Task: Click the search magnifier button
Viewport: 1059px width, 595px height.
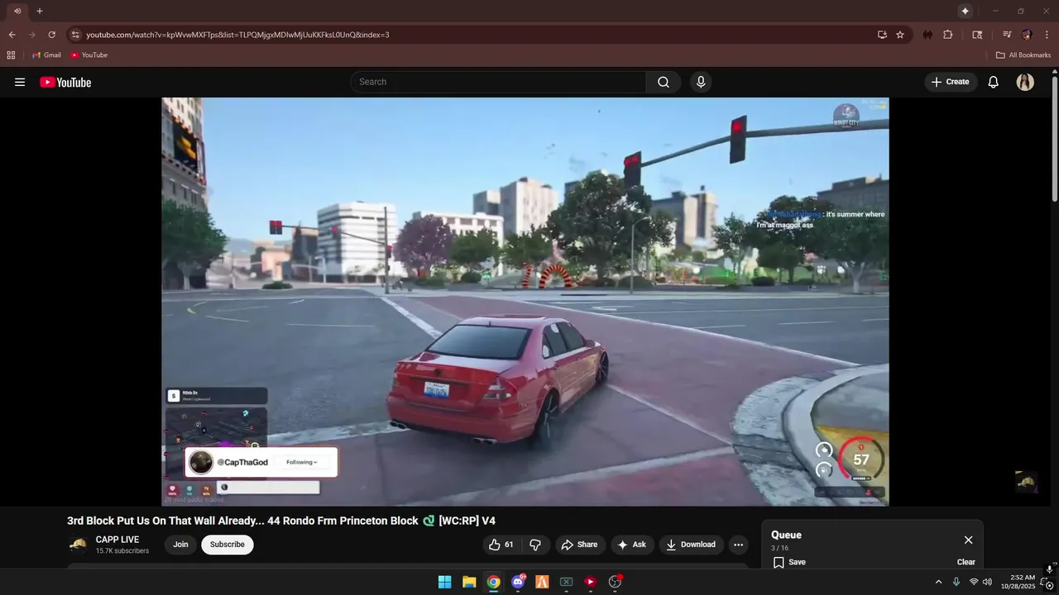Action: 664,82
